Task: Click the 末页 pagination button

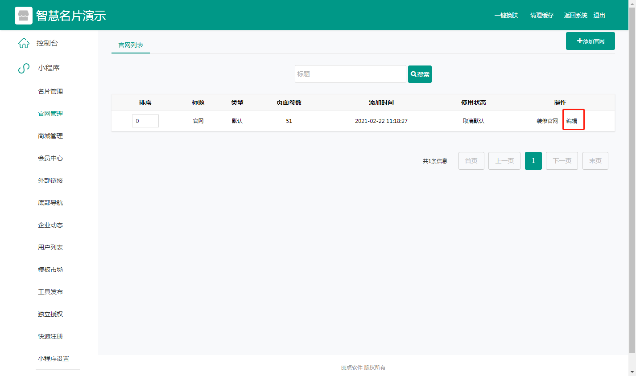Action: 595,161
